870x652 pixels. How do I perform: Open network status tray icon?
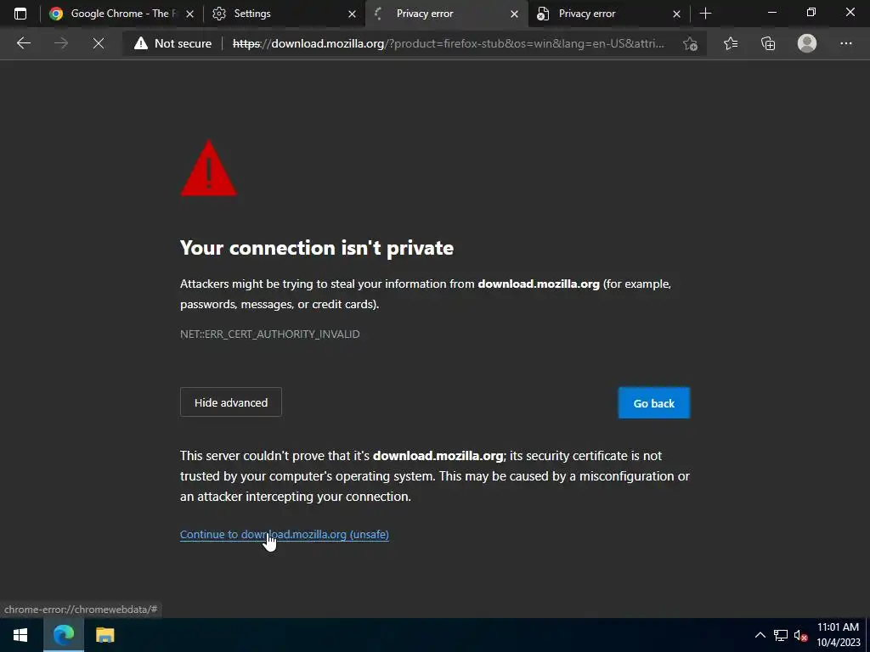(x=781, y=635)
